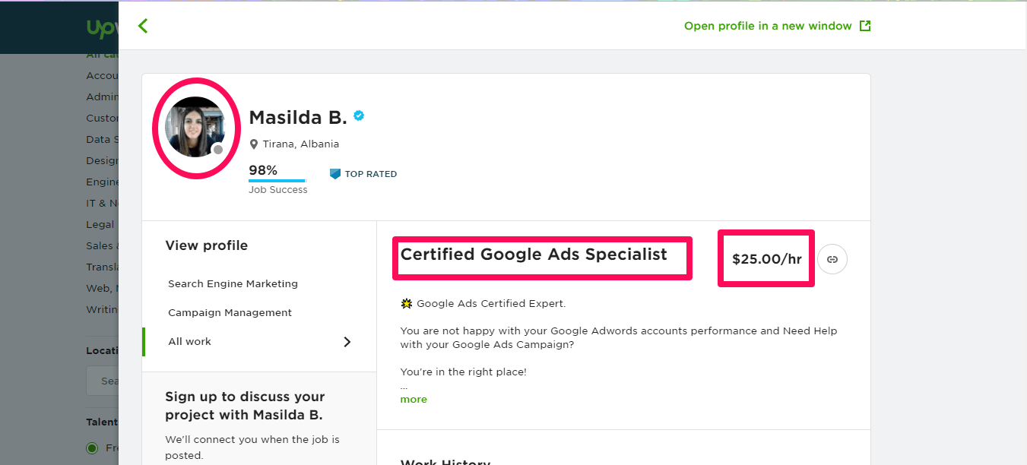Click the star emoji before Google Ads Certified Expert

point(407,304)
